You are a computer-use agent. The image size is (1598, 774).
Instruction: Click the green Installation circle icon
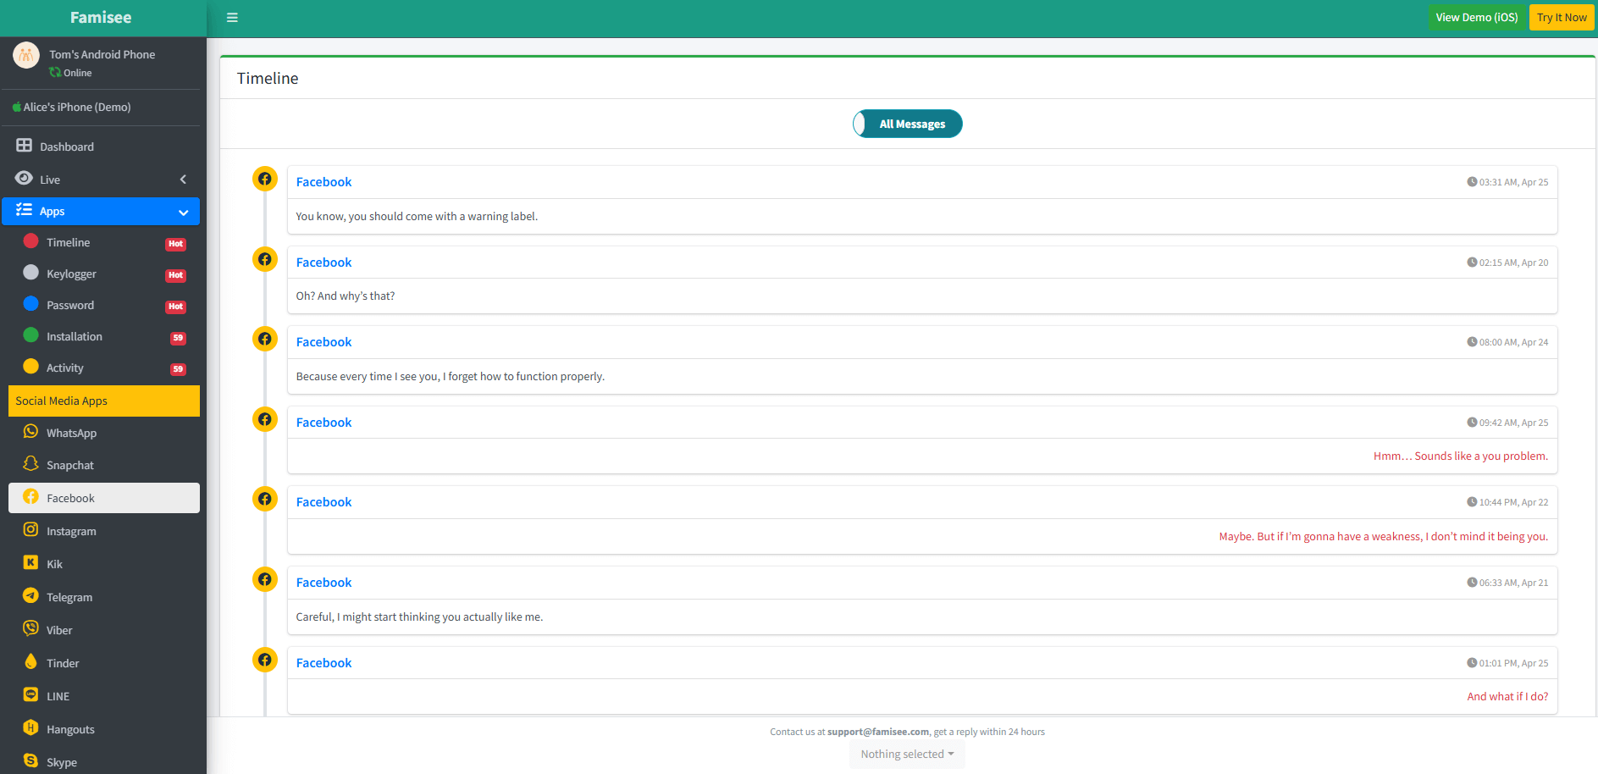(x=30, y=334)
